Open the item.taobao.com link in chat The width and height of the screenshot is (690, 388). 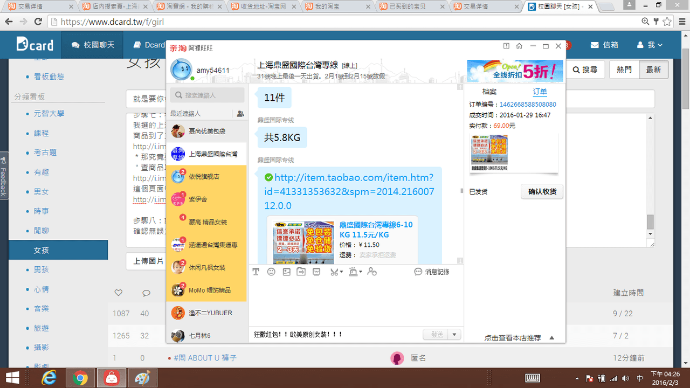[x=349, y=191]
